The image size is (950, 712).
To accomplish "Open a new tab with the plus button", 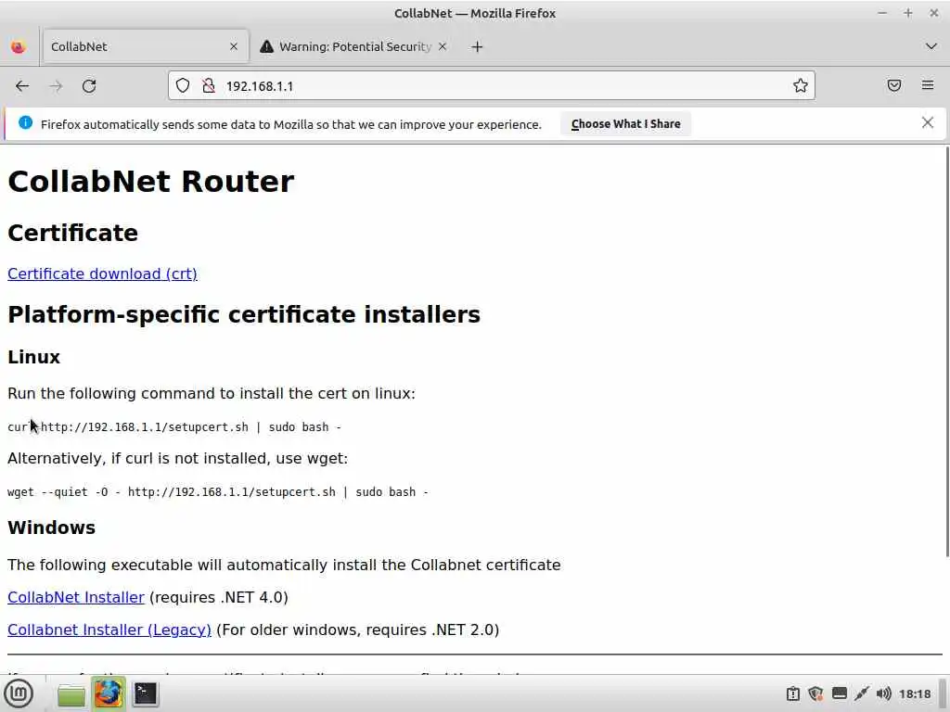I will point(477,46).
